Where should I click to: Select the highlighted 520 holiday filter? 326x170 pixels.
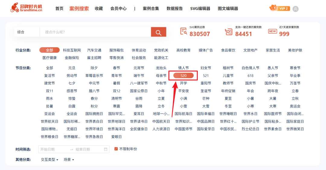(x=184, y=75)
